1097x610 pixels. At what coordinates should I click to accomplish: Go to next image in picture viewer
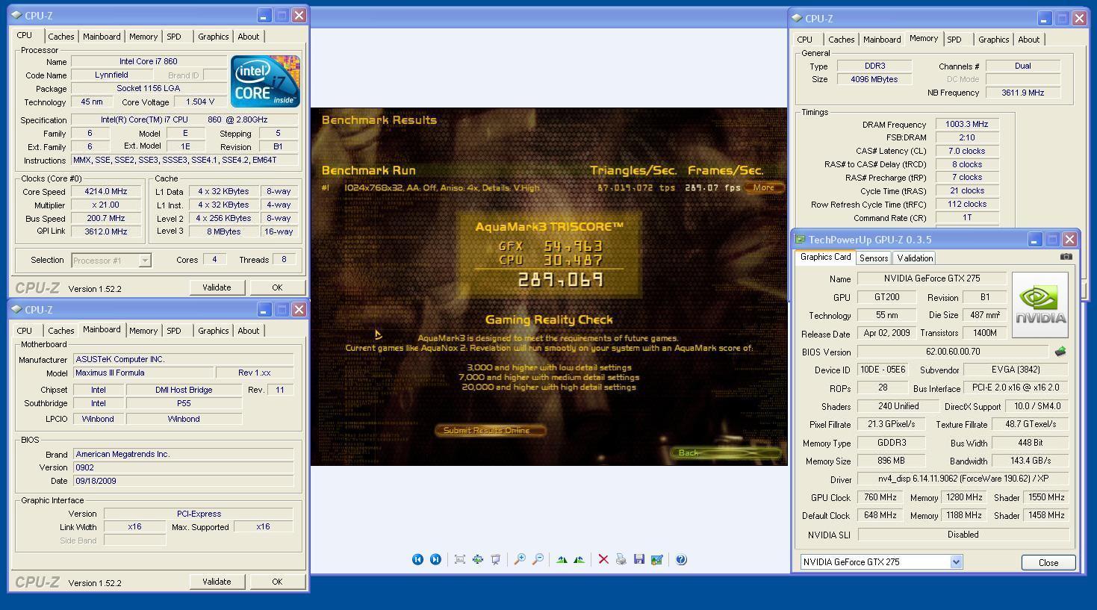tap(435, 559)
